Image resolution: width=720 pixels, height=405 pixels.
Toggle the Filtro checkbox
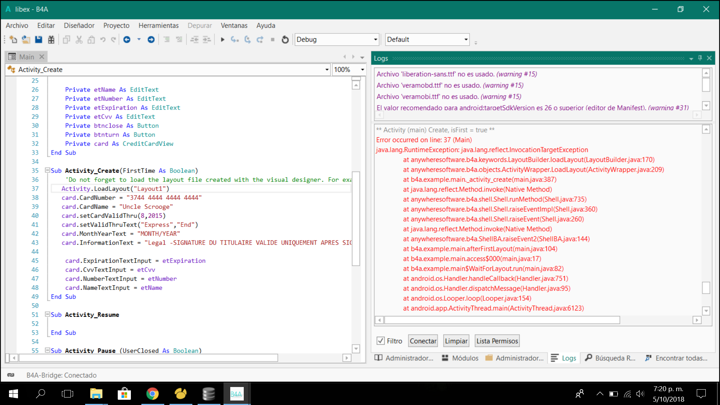coord(381,341)
